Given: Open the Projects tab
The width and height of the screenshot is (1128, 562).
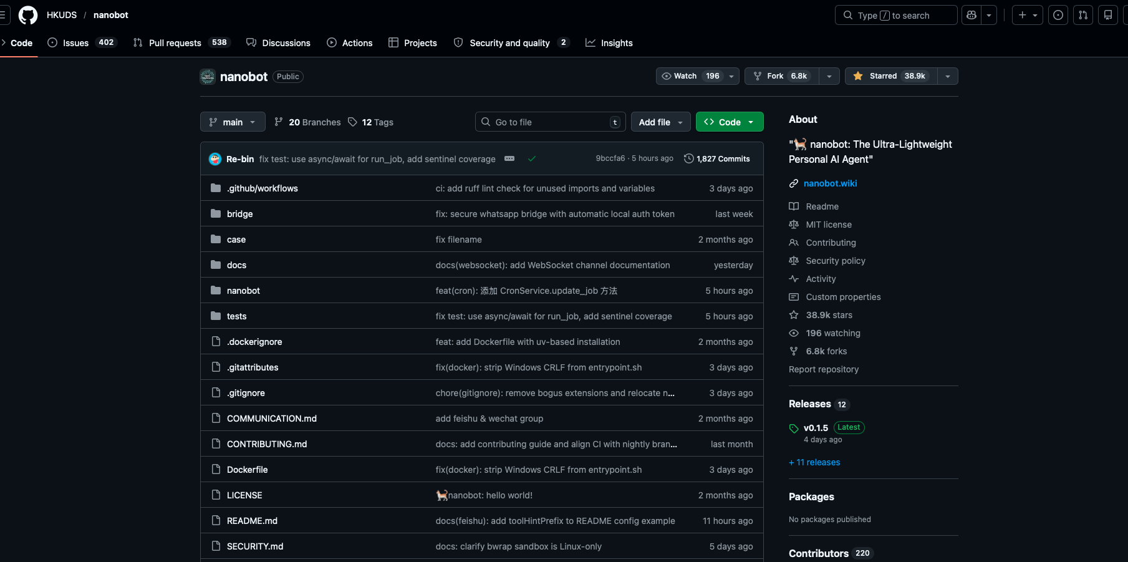Looking at the screenshot, I should (x=413, y=43).
